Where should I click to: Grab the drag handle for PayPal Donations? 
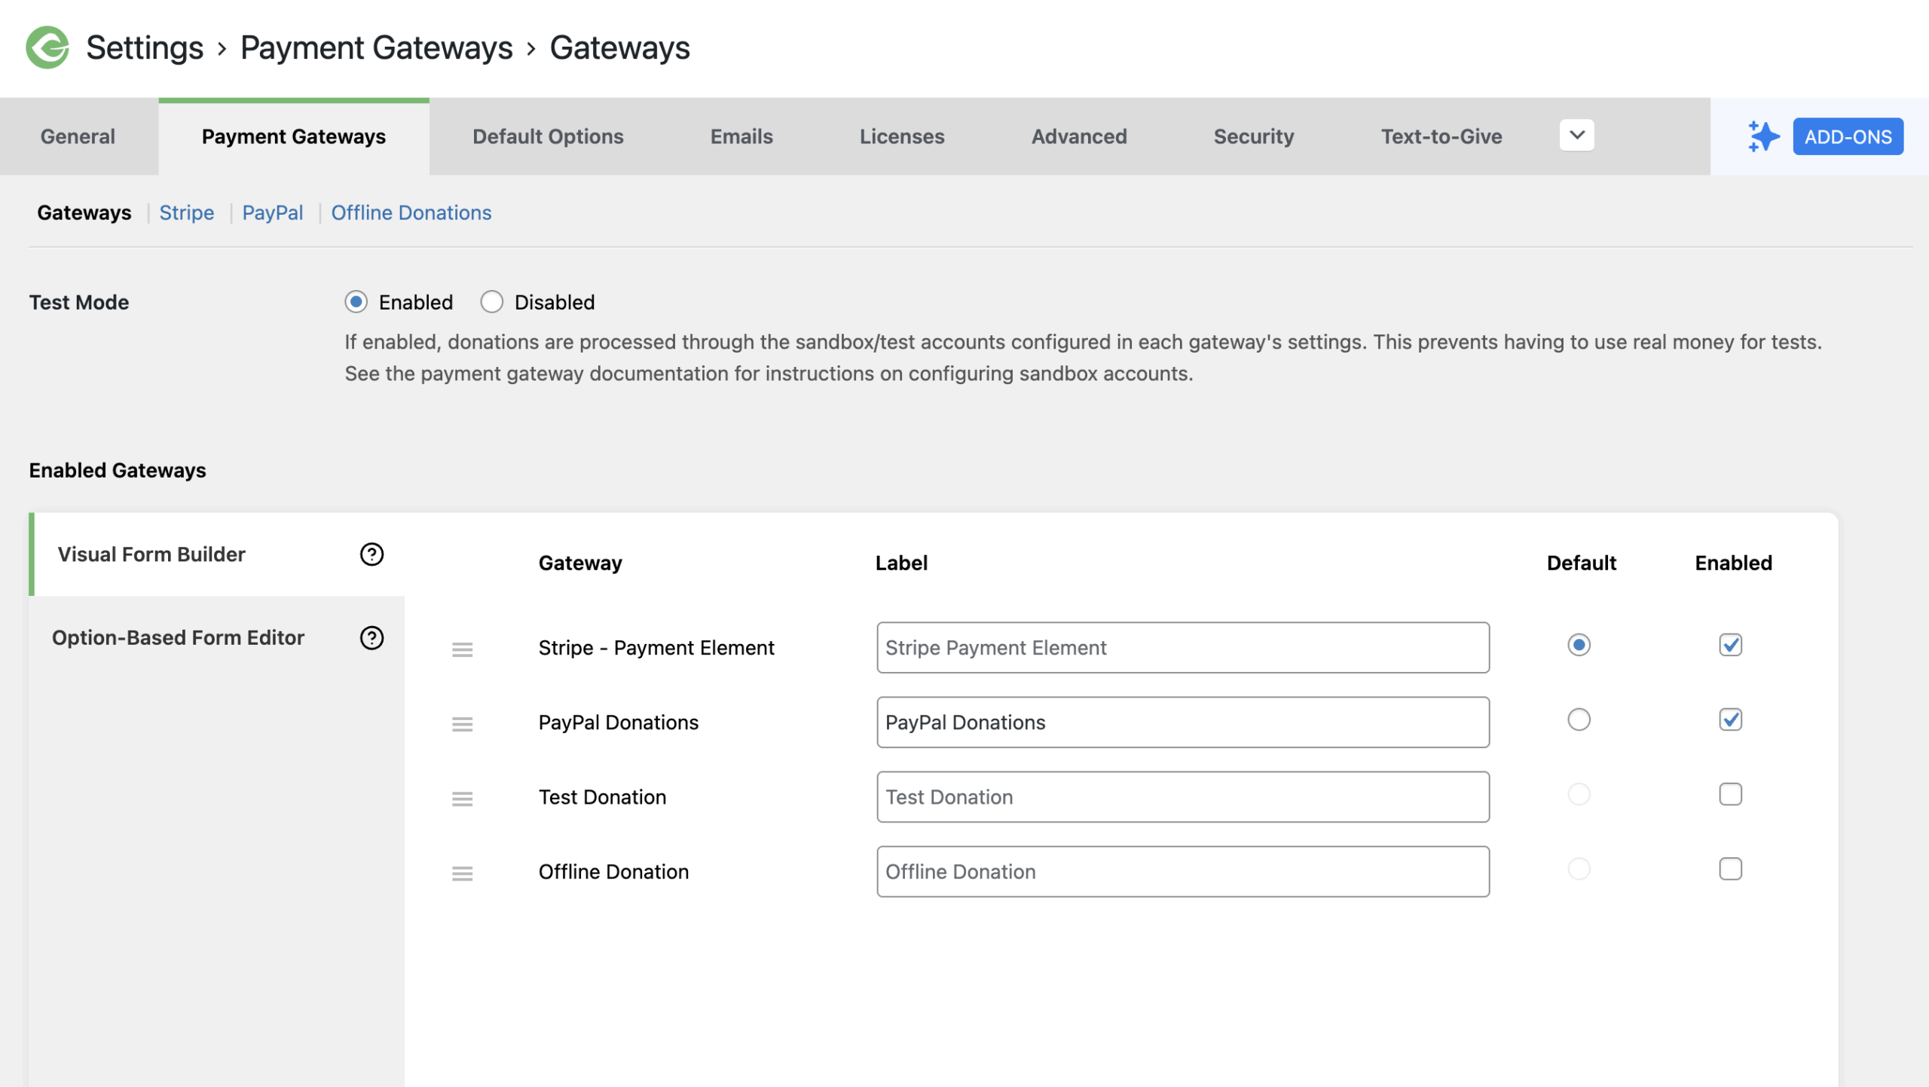pos(462,723)
